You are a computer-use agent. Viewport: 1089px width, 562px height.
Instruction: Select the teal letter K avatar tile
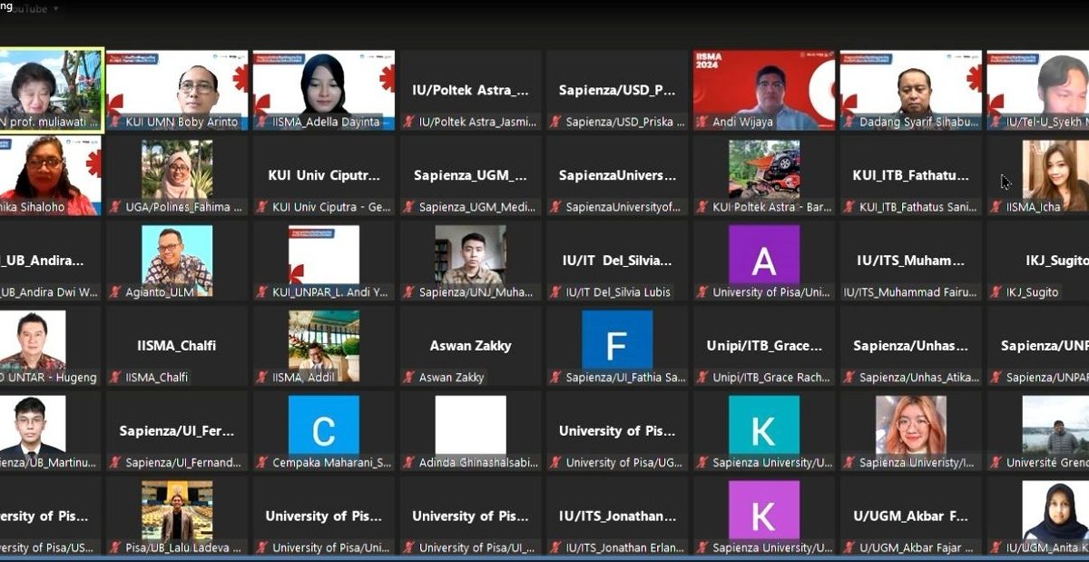click(x=764, y=425)
